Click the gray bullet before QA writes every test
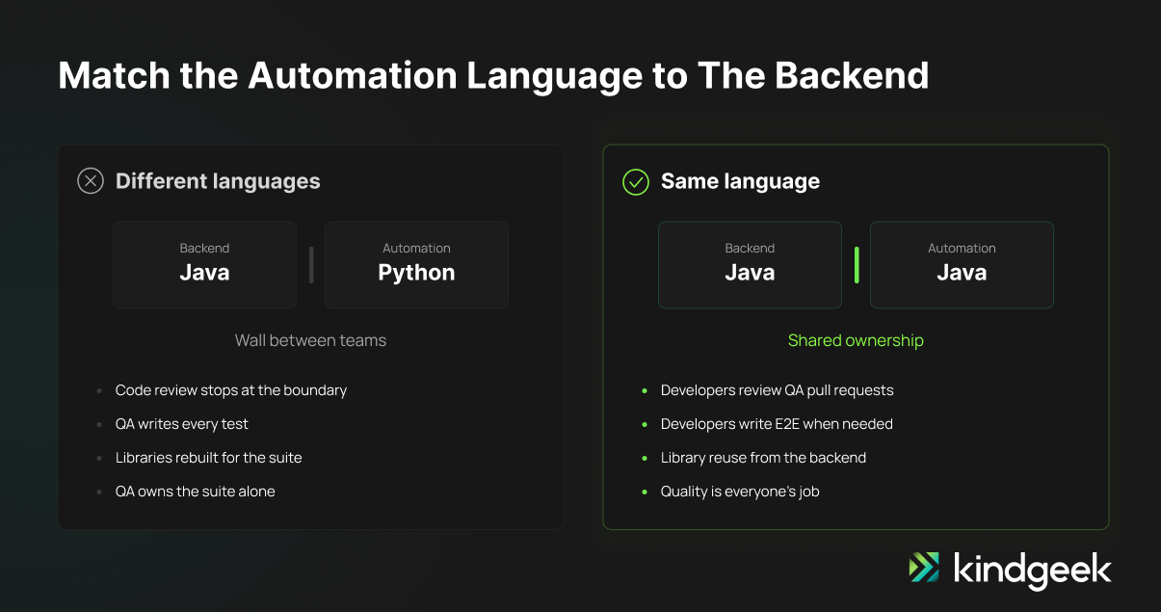 point(99,425)
